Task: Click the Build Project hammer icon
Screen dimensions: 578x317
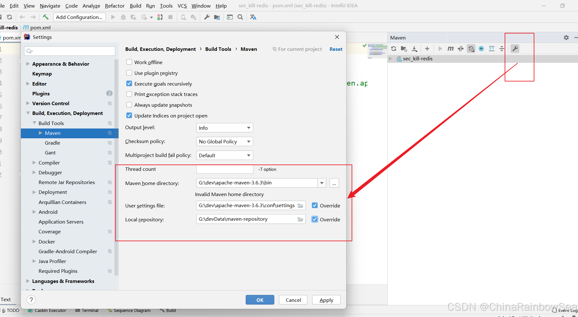Action: point(46,17)
